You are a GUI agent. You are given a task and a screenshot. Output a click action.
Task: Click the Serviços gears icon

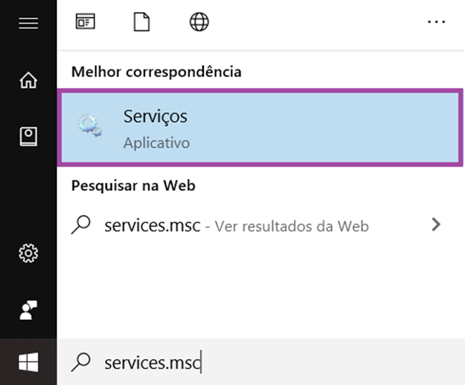pyautogui.click(x=90, y=126)
